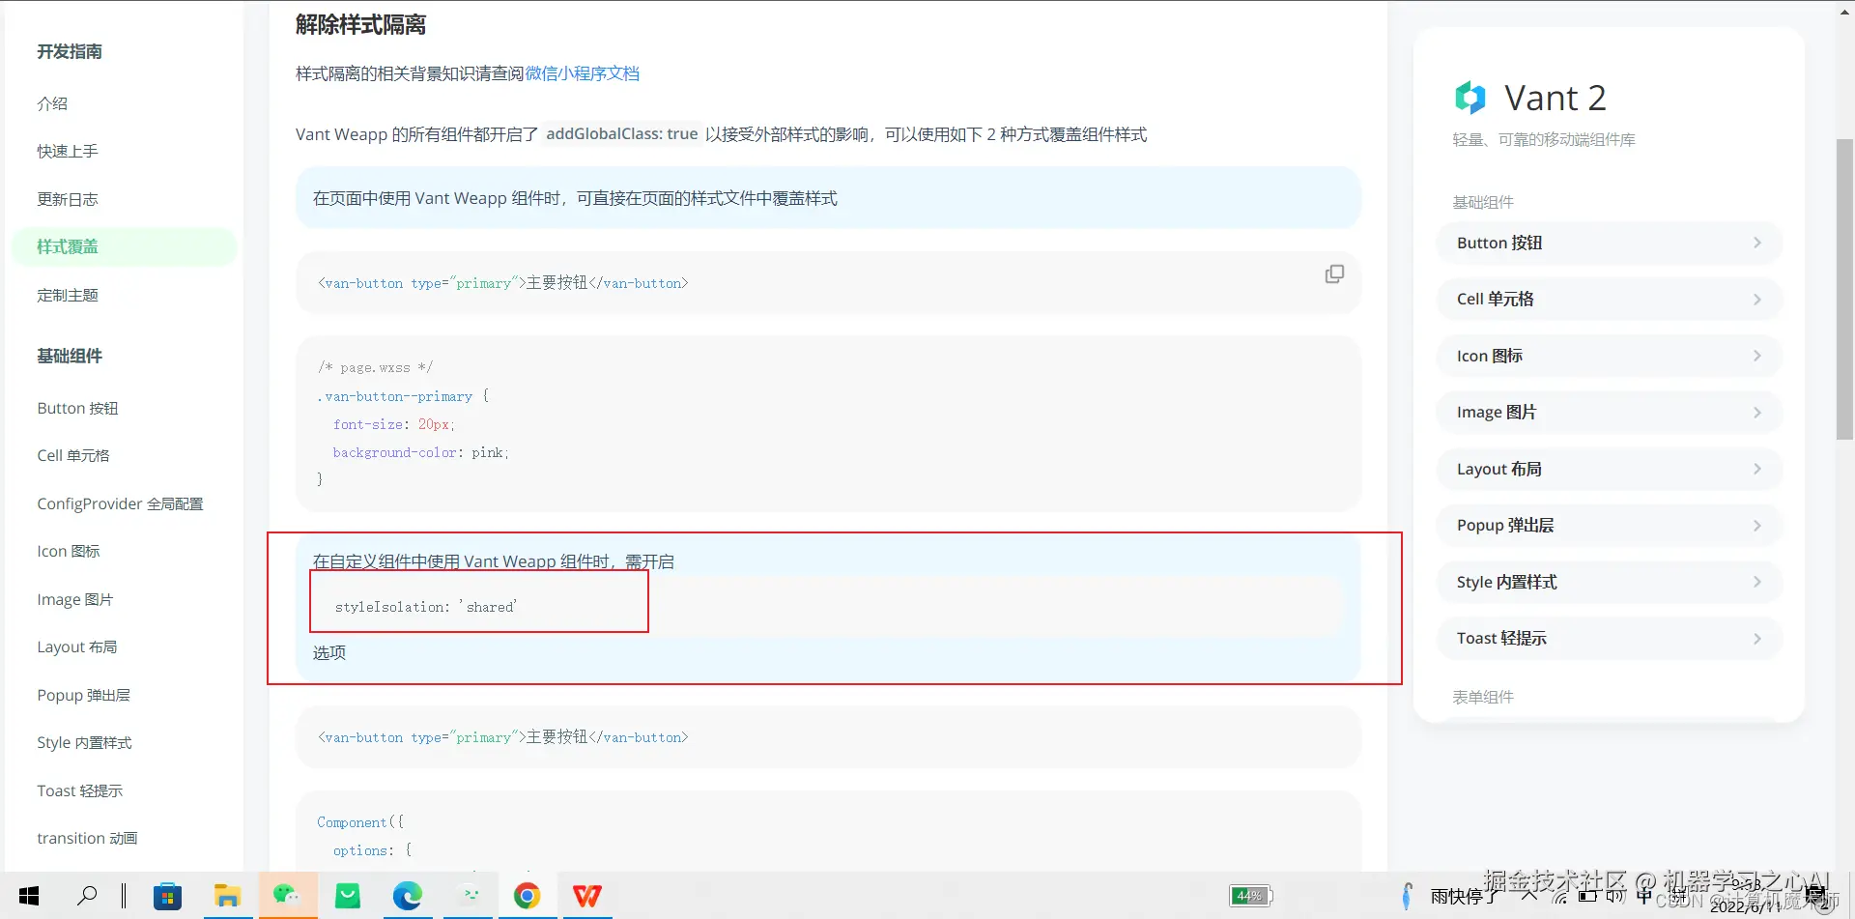The image size is (1855, 919).
Task: Expand Image 图片 chevron in Vant preview
Action: point(1757,413)
